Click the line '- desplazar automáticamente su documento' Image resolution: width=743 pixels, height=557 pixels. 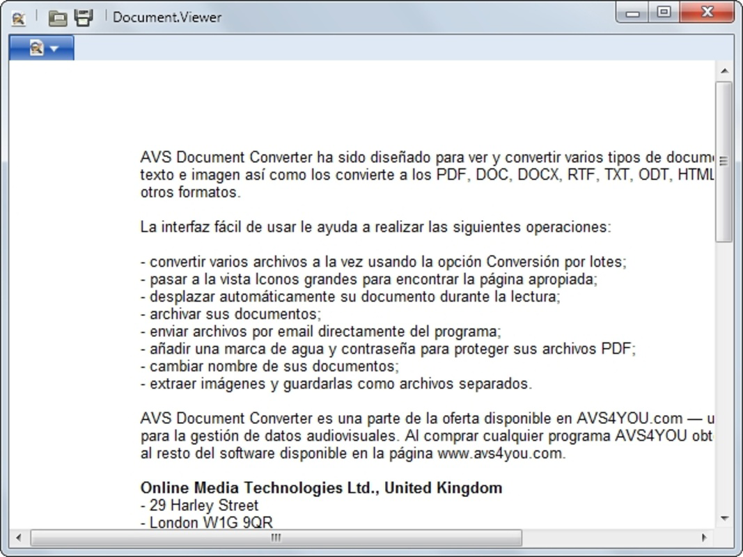[x=350, y=297]
